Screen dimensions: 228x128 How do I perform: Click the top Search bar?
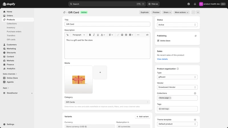pos(107,4)
